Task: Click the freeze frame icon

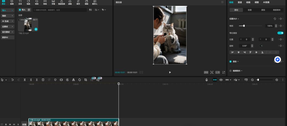Action: (x=61, y=80)
